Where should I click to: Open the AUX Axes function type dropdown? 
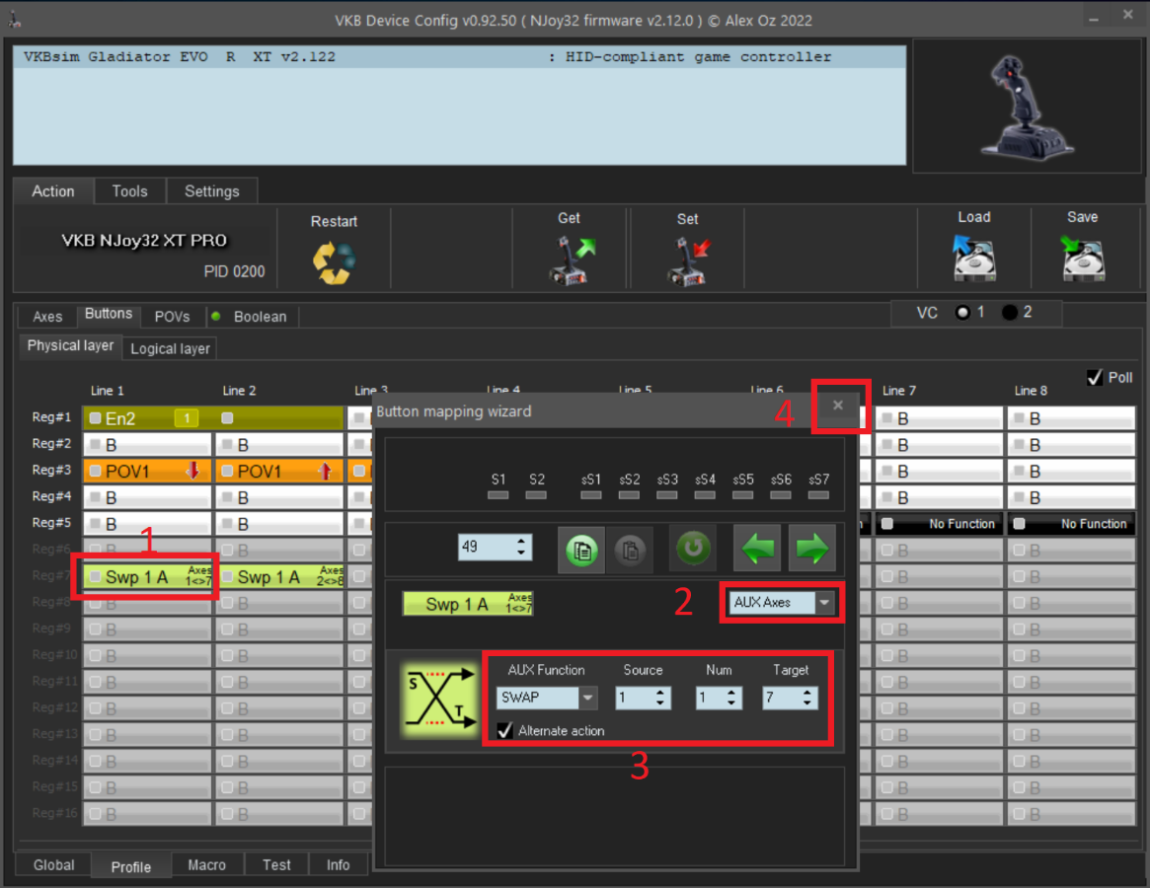pos(825,603)
